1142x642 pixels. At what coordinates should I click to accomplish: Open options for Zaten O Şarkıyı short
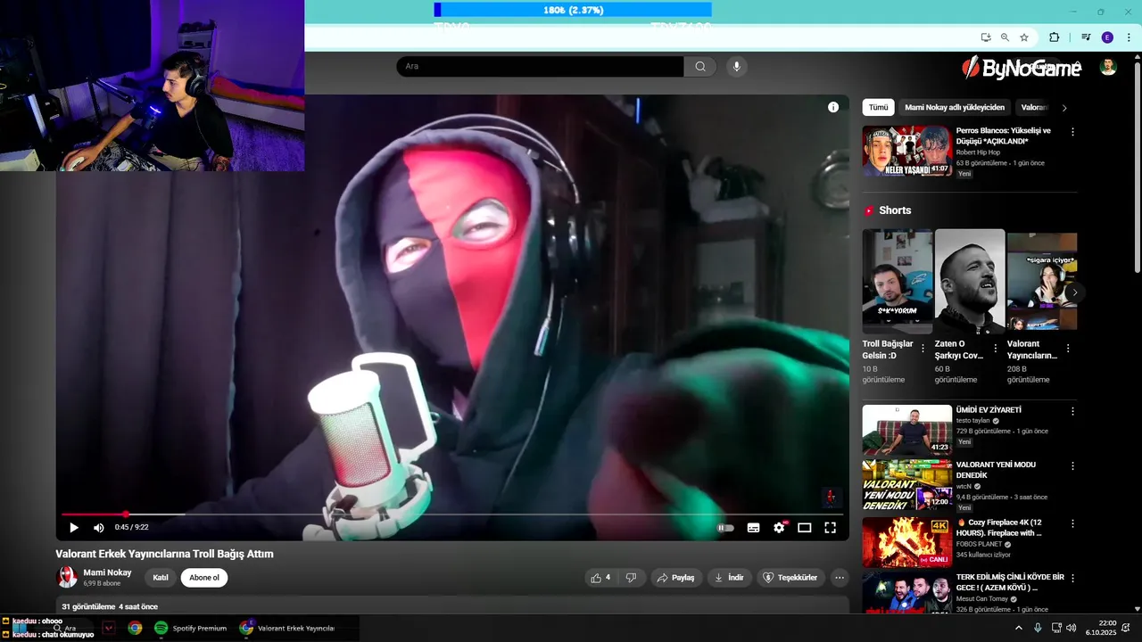point(996,348)
